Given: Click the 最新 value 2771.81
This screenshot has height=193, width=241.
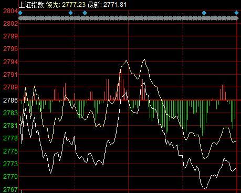Looking at the screenshot, I should click(115, 5).
